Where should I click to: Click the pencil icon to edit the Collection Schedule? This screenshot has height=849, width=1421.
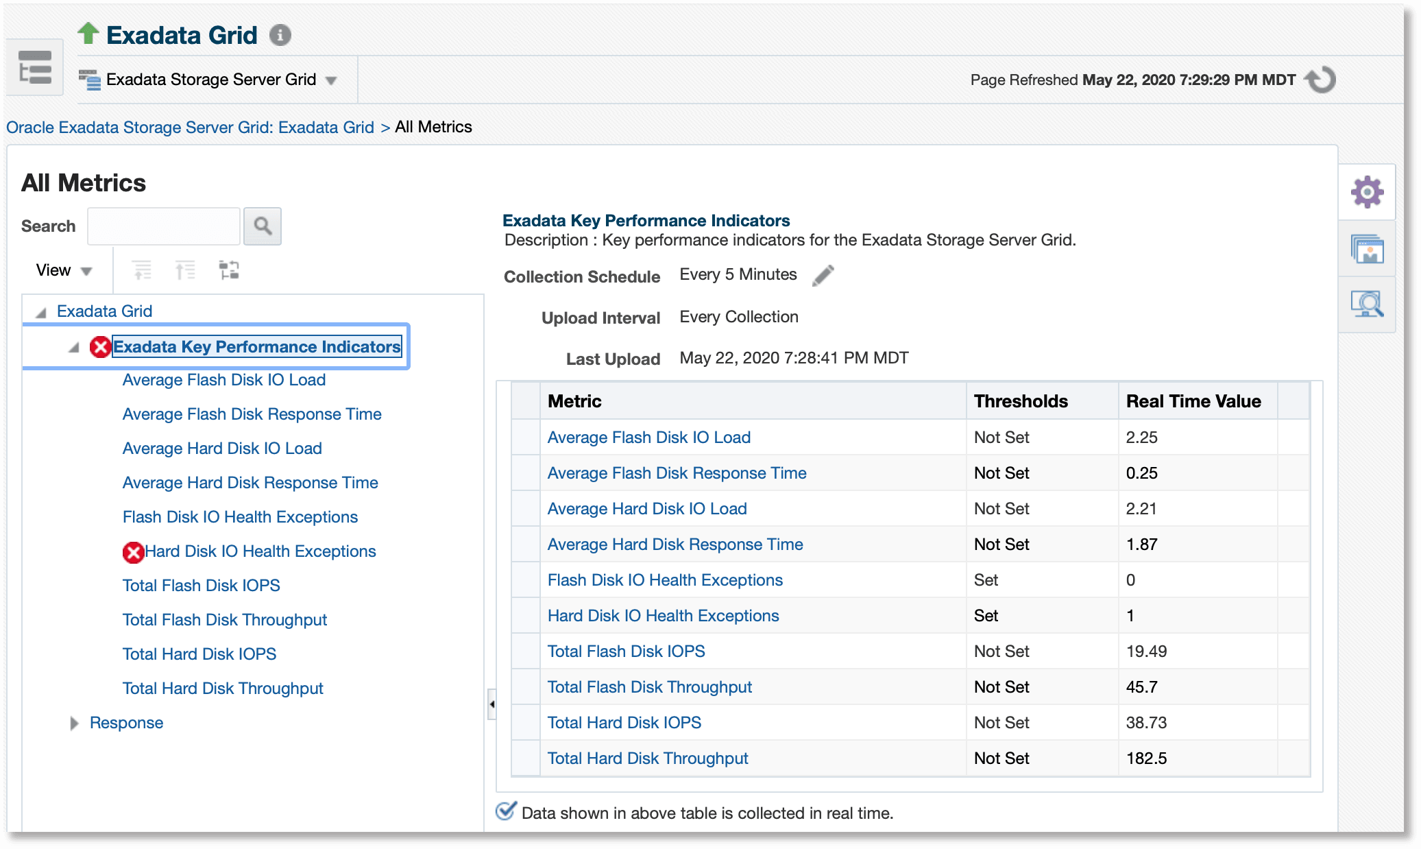824,275
